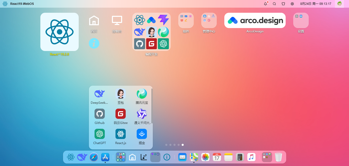This screenshot has width=349, height=166.
Task: Open settings gear in top bar
Action: 292,4
